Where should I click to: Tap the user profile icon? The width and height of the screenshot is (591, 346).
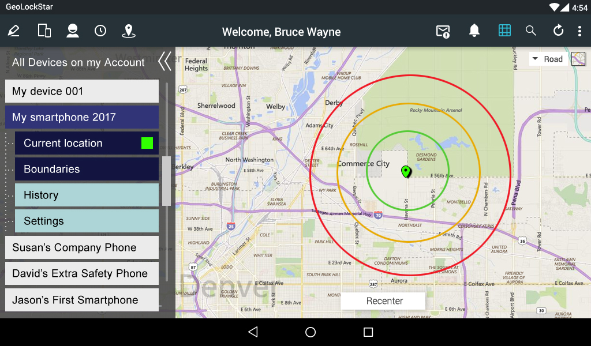click(72, 31)
